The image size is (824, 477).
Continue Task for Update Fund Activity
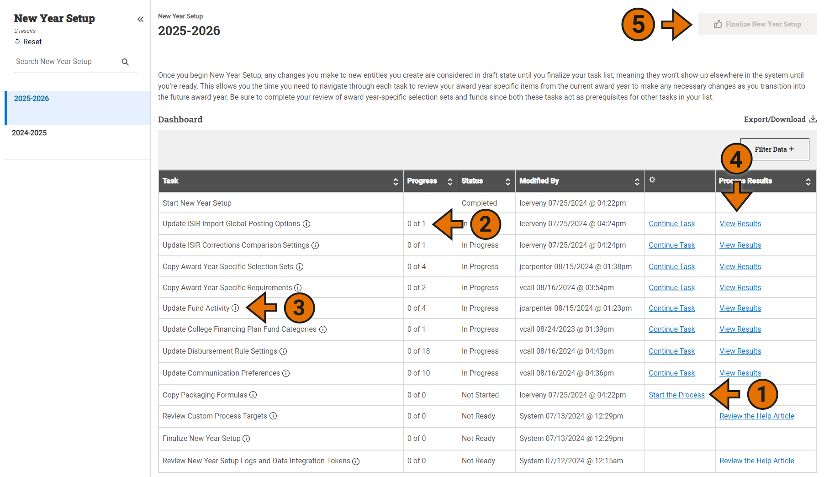[671, 308]
